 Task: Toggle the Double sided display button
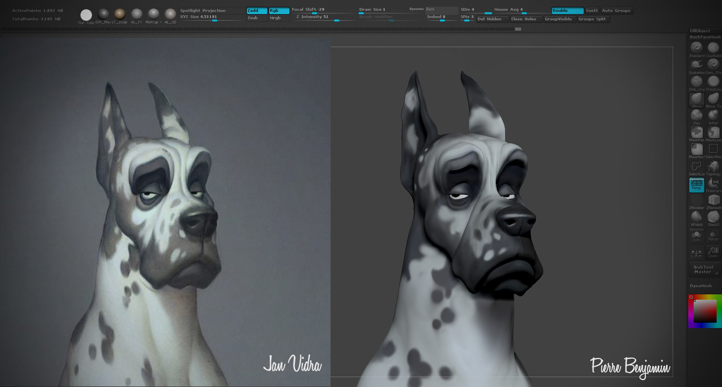567,10
